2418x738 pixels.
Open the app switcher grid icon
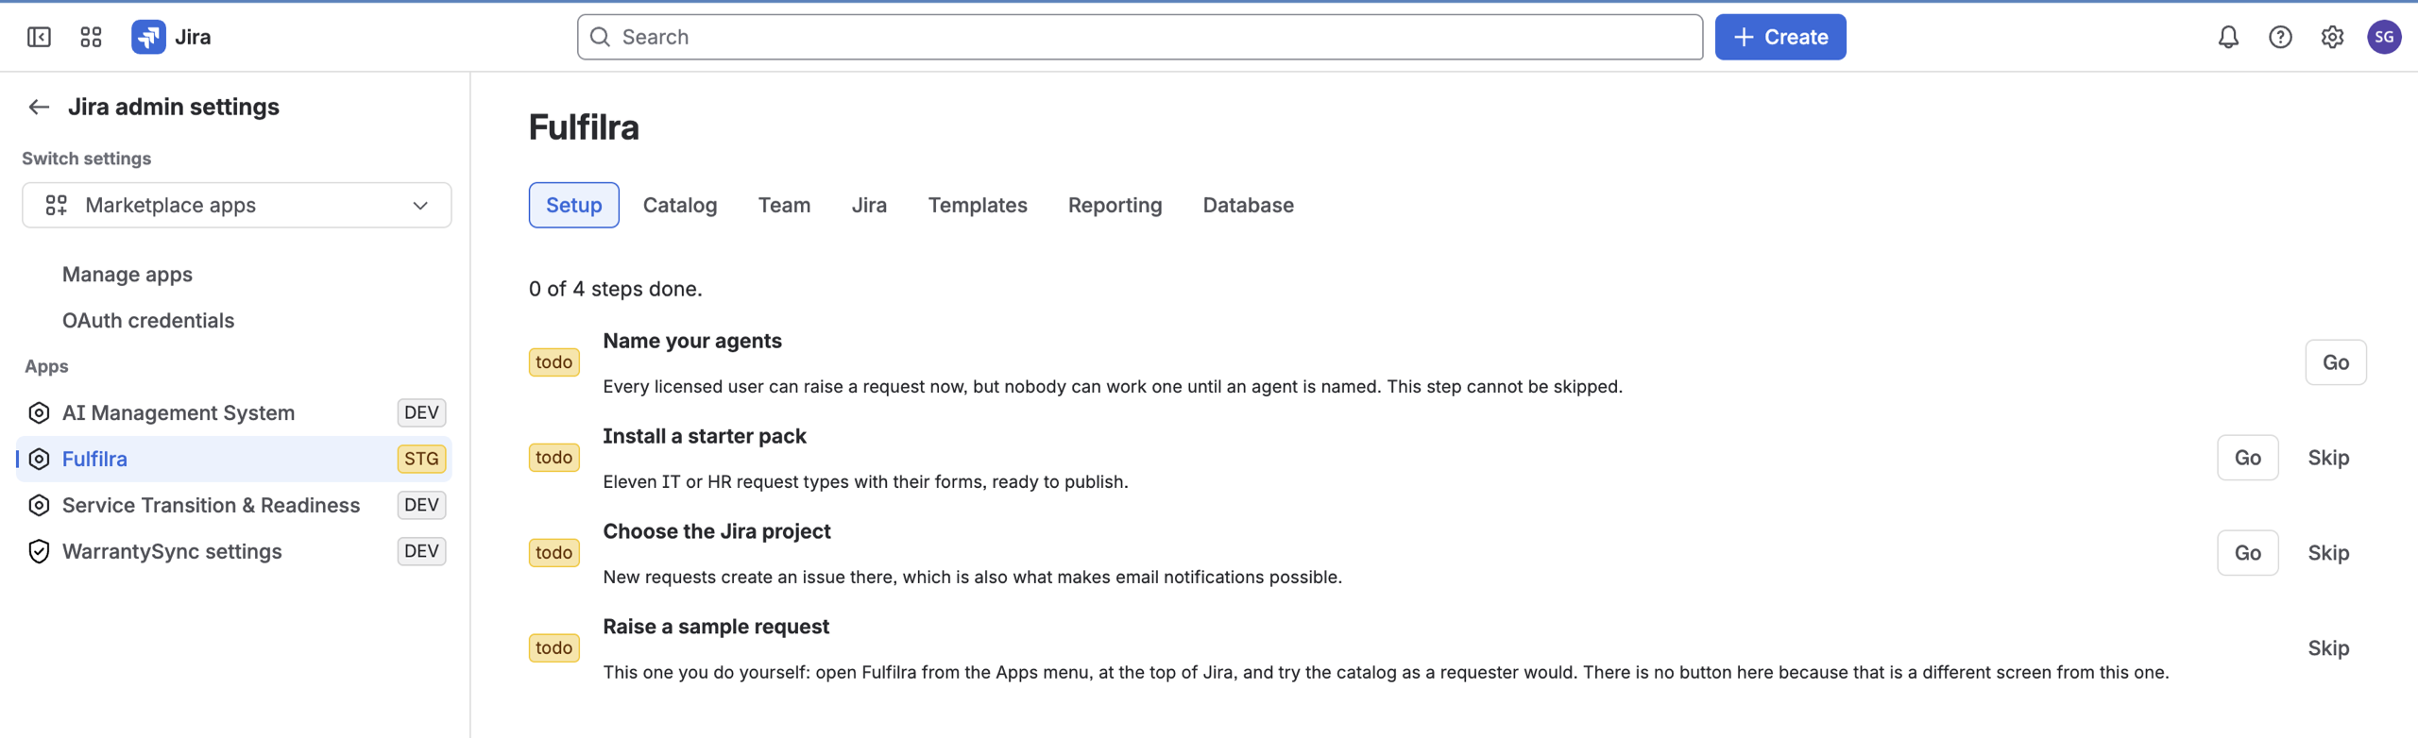coord(91,37)
